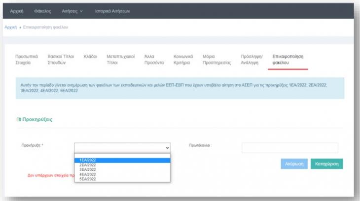
Task: Switch to the Κλάδοι tab
Action: pyautogui.click(x=90, y=57)
